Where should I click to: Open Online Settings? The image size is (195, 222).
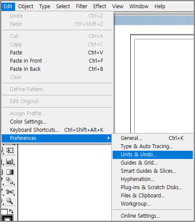[153, 216]
